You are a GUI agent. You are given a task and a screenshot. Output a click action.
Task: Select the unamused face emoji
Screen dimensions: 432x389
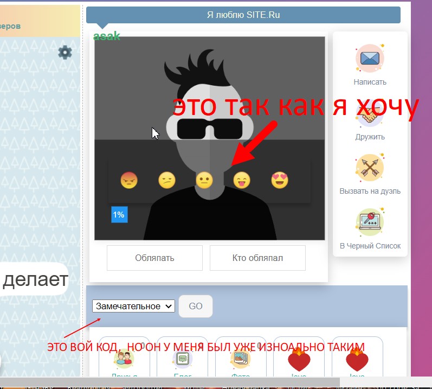tap(167, 180)
